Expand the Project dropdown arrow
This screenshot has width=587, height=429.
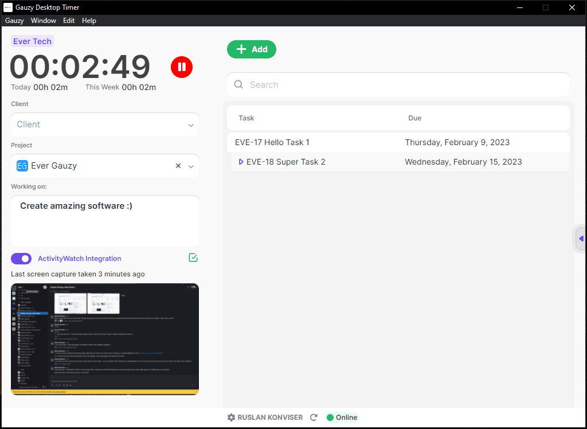(191, 166)
